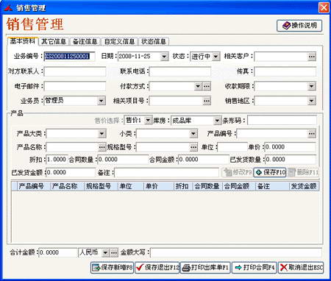The height and width of the screenshot is (281, 331).
Task: Click the 取消退出ESC button
Action: click(x=301, y=267)
